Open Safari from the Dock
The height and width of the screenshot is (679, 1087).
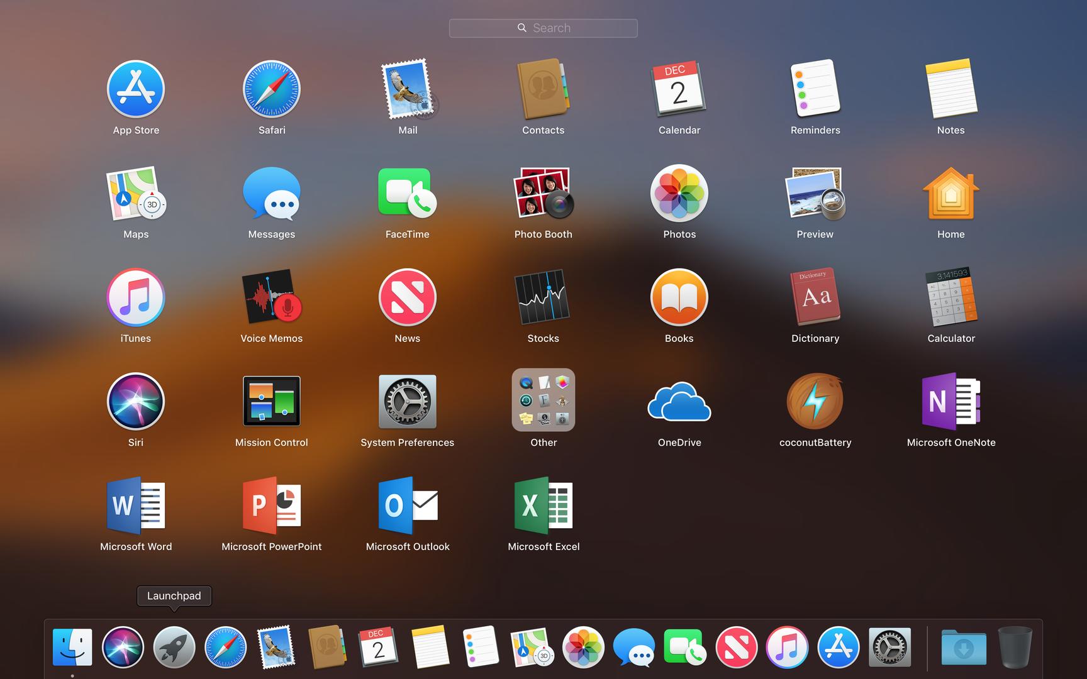226,647
